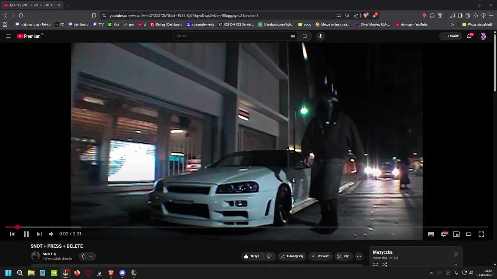Click the YouTube search magnifier button
Image resolution: width=497 pixels, height=279 pixels.
tap(305, 36)
